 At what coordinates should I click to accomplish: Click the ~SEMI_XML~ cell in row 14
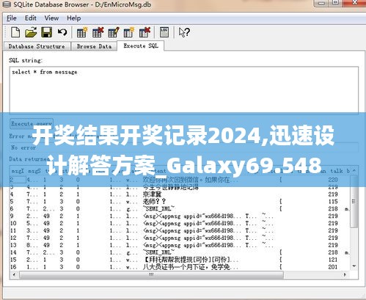coord(159,252)
